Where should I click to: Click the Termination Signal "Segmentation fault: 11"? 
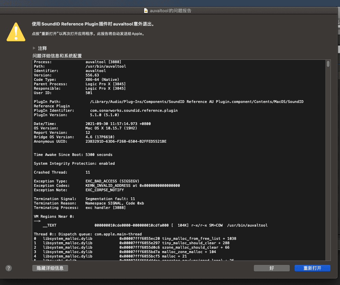[x=110, y=199]
